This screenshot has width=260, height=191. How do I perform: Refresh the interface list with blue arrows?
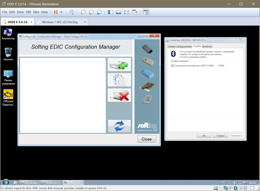coord(119,126)
